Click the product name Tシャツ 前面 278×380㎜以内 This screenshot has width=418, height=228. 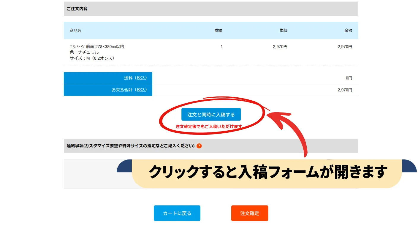[x=97, y=47]
